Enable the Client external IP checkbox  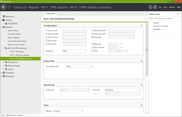[92, 30]
